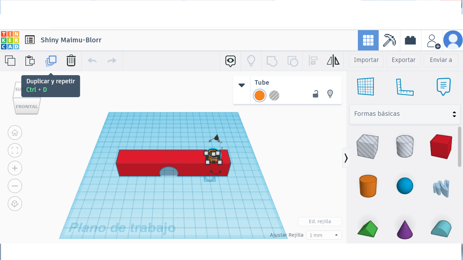Click the Ed. rejilla button
Image resolution: width=463 pixels, height=260 pixels.
pos(320,221)
